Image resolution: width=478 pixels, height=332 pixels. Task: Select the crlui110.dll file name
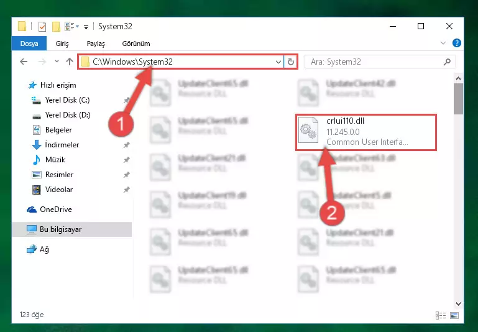345,121
